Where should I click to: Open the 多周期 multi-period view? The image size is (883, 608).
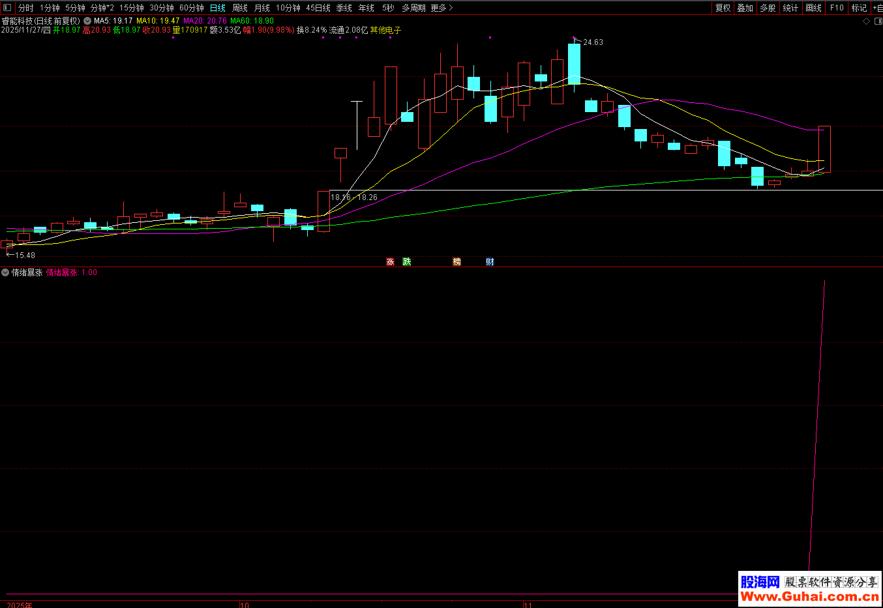pyautogui.click(x=413, y=8)
